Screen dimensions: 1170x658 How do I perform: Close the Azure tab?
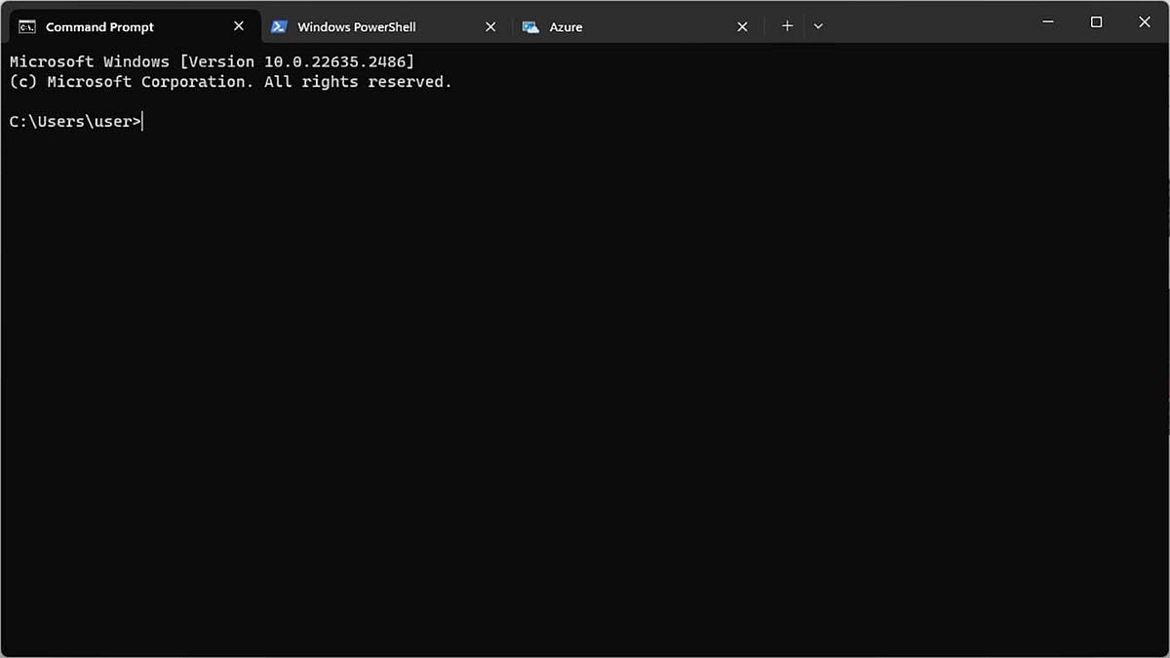tap(742, 26)
